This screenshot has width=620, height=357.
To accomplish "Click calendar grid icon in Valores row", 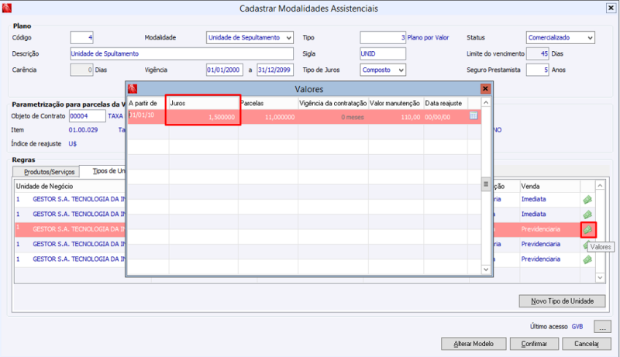I will coord(474,115).
